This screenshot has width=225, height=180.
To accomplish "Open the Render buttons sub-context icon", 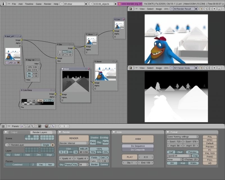I will (x=46, y=126).
